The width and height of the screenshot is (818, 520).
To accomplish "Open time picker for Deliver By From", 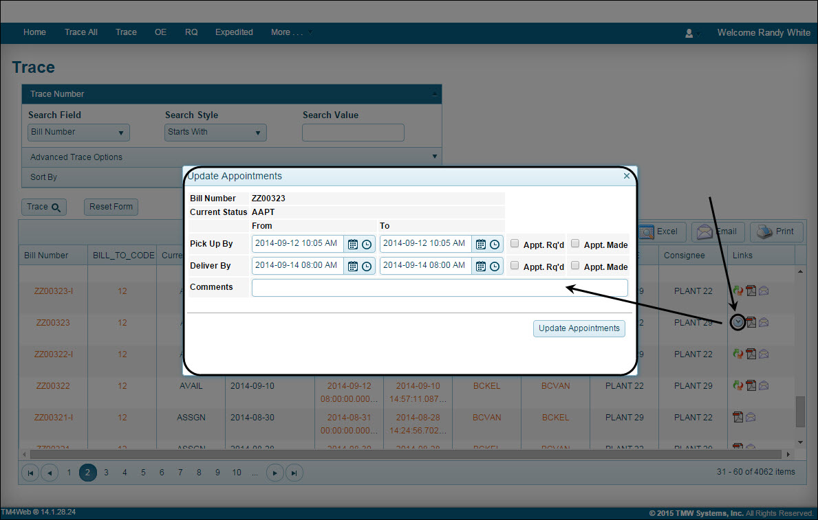I will [367, 267].
